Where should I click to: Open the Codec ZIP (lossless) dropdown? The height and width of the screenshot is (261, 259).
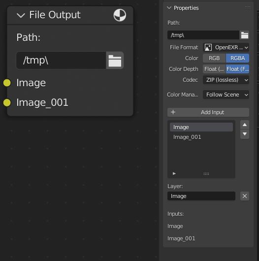pyautogui.click(x=226, y=80)
